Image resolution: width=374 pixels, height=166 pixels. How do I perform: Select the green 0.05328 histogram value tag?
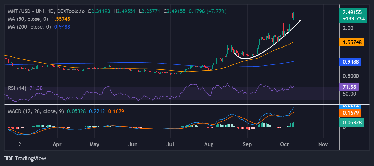click(x=352, y=122)
